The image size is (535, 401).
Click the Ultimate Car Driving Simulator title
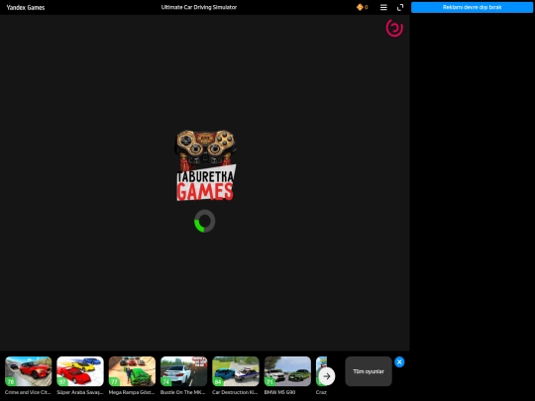199,7
